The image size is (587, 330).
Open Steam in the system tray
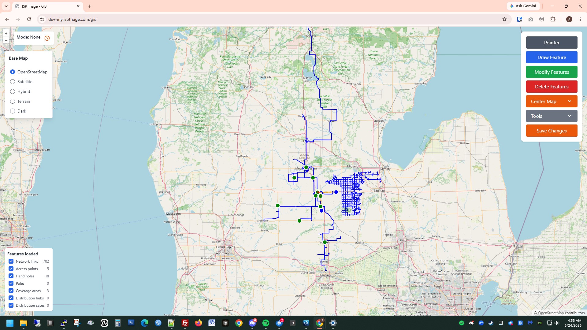tap(491, 323)
